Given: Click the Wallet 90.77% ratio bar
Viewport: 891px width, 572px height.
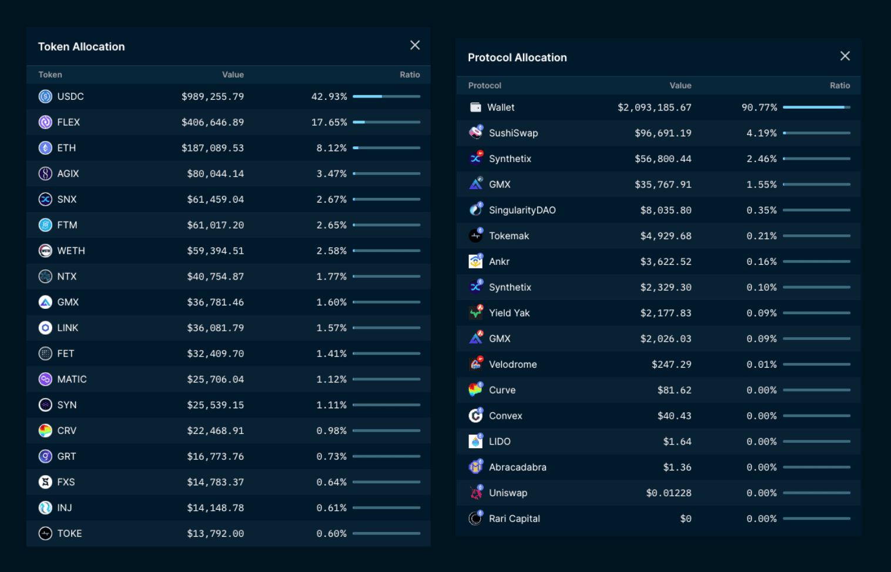Looking at the screenshot, I should [817, 107].
